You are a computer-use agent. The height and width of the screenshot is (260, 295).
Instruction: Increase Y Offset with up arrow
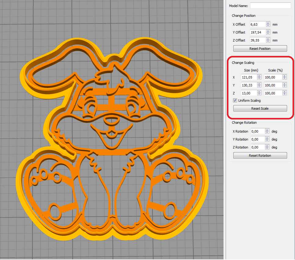(x=268, y=31)
